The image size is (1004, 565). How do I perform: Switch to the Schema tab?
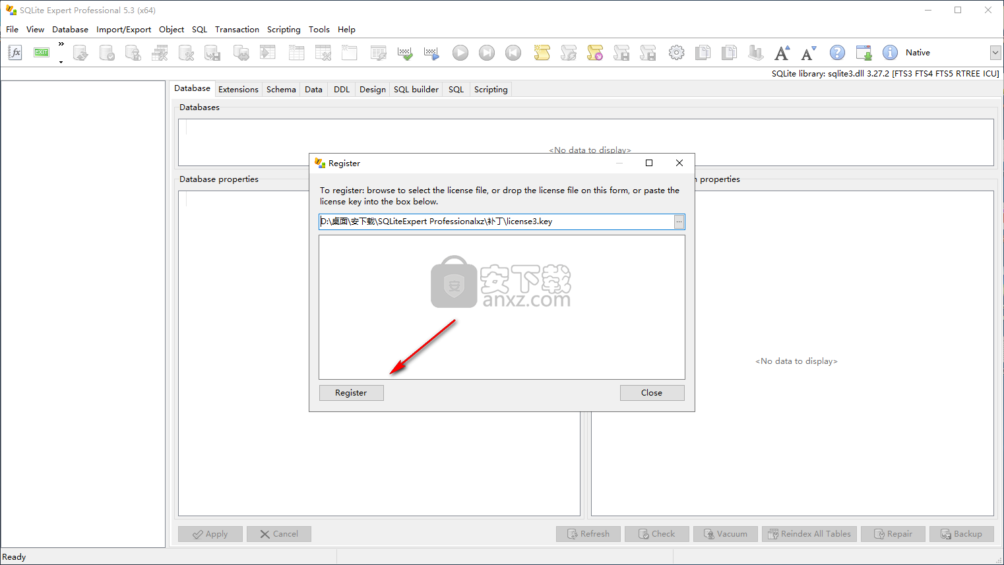point(281,90)
